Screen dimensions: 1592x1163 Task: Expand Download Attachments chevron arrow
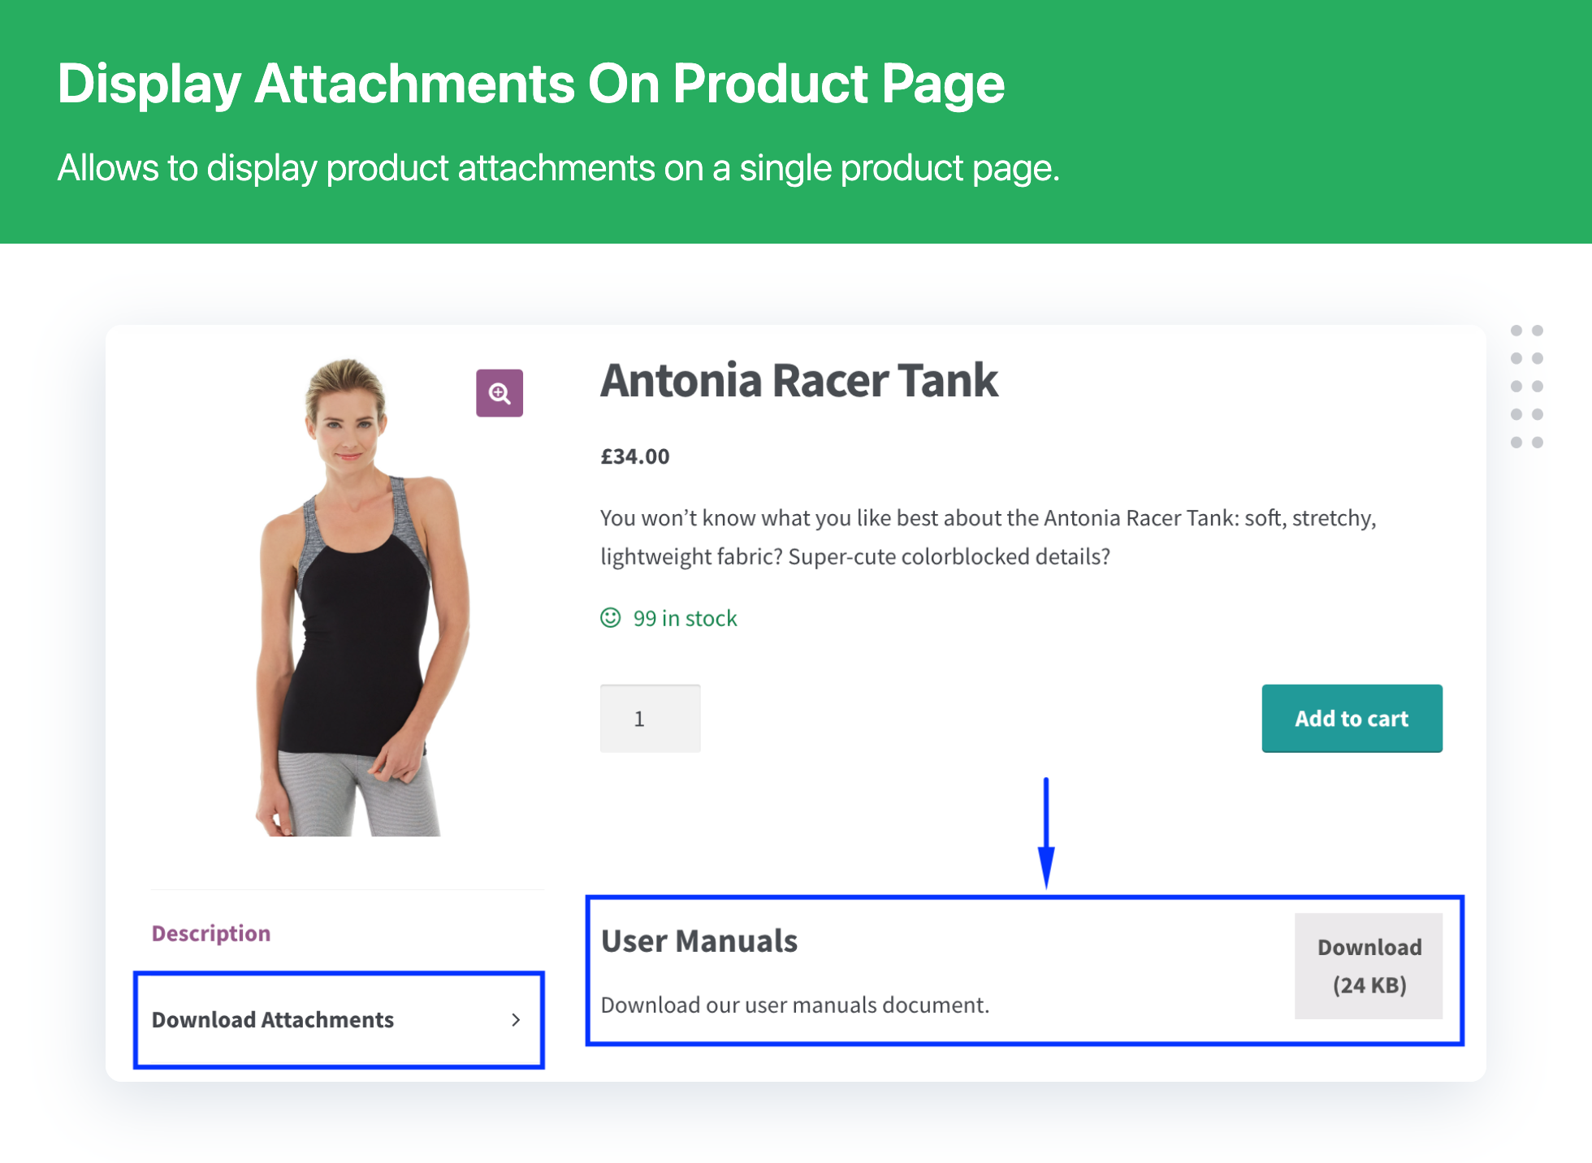pos(516,1020)
